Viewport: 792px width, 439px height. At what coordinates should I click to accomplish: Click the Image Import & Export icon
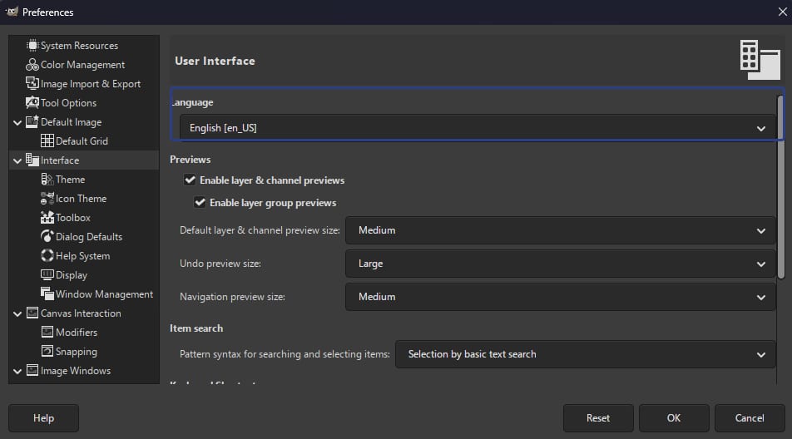[x=32, y=83]
